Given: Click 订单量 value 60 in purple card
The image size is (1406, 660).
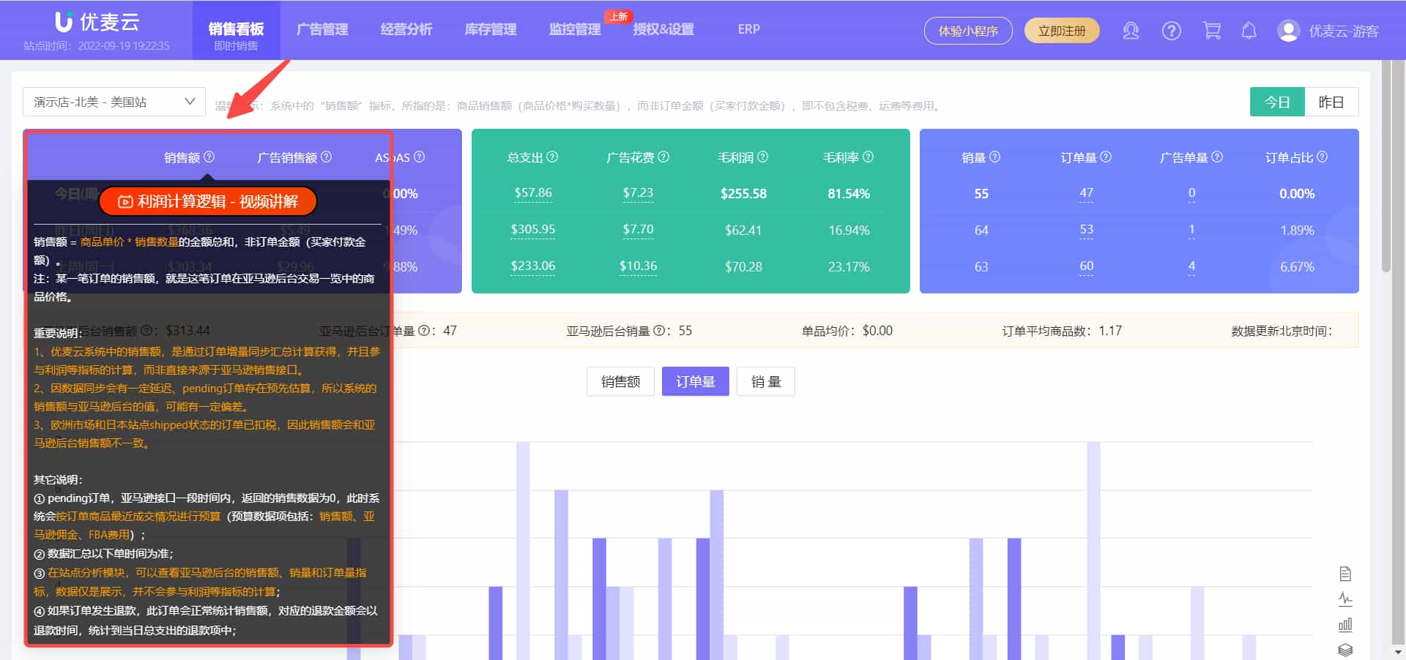Looking at the screenshot, I should [1086, 266].
